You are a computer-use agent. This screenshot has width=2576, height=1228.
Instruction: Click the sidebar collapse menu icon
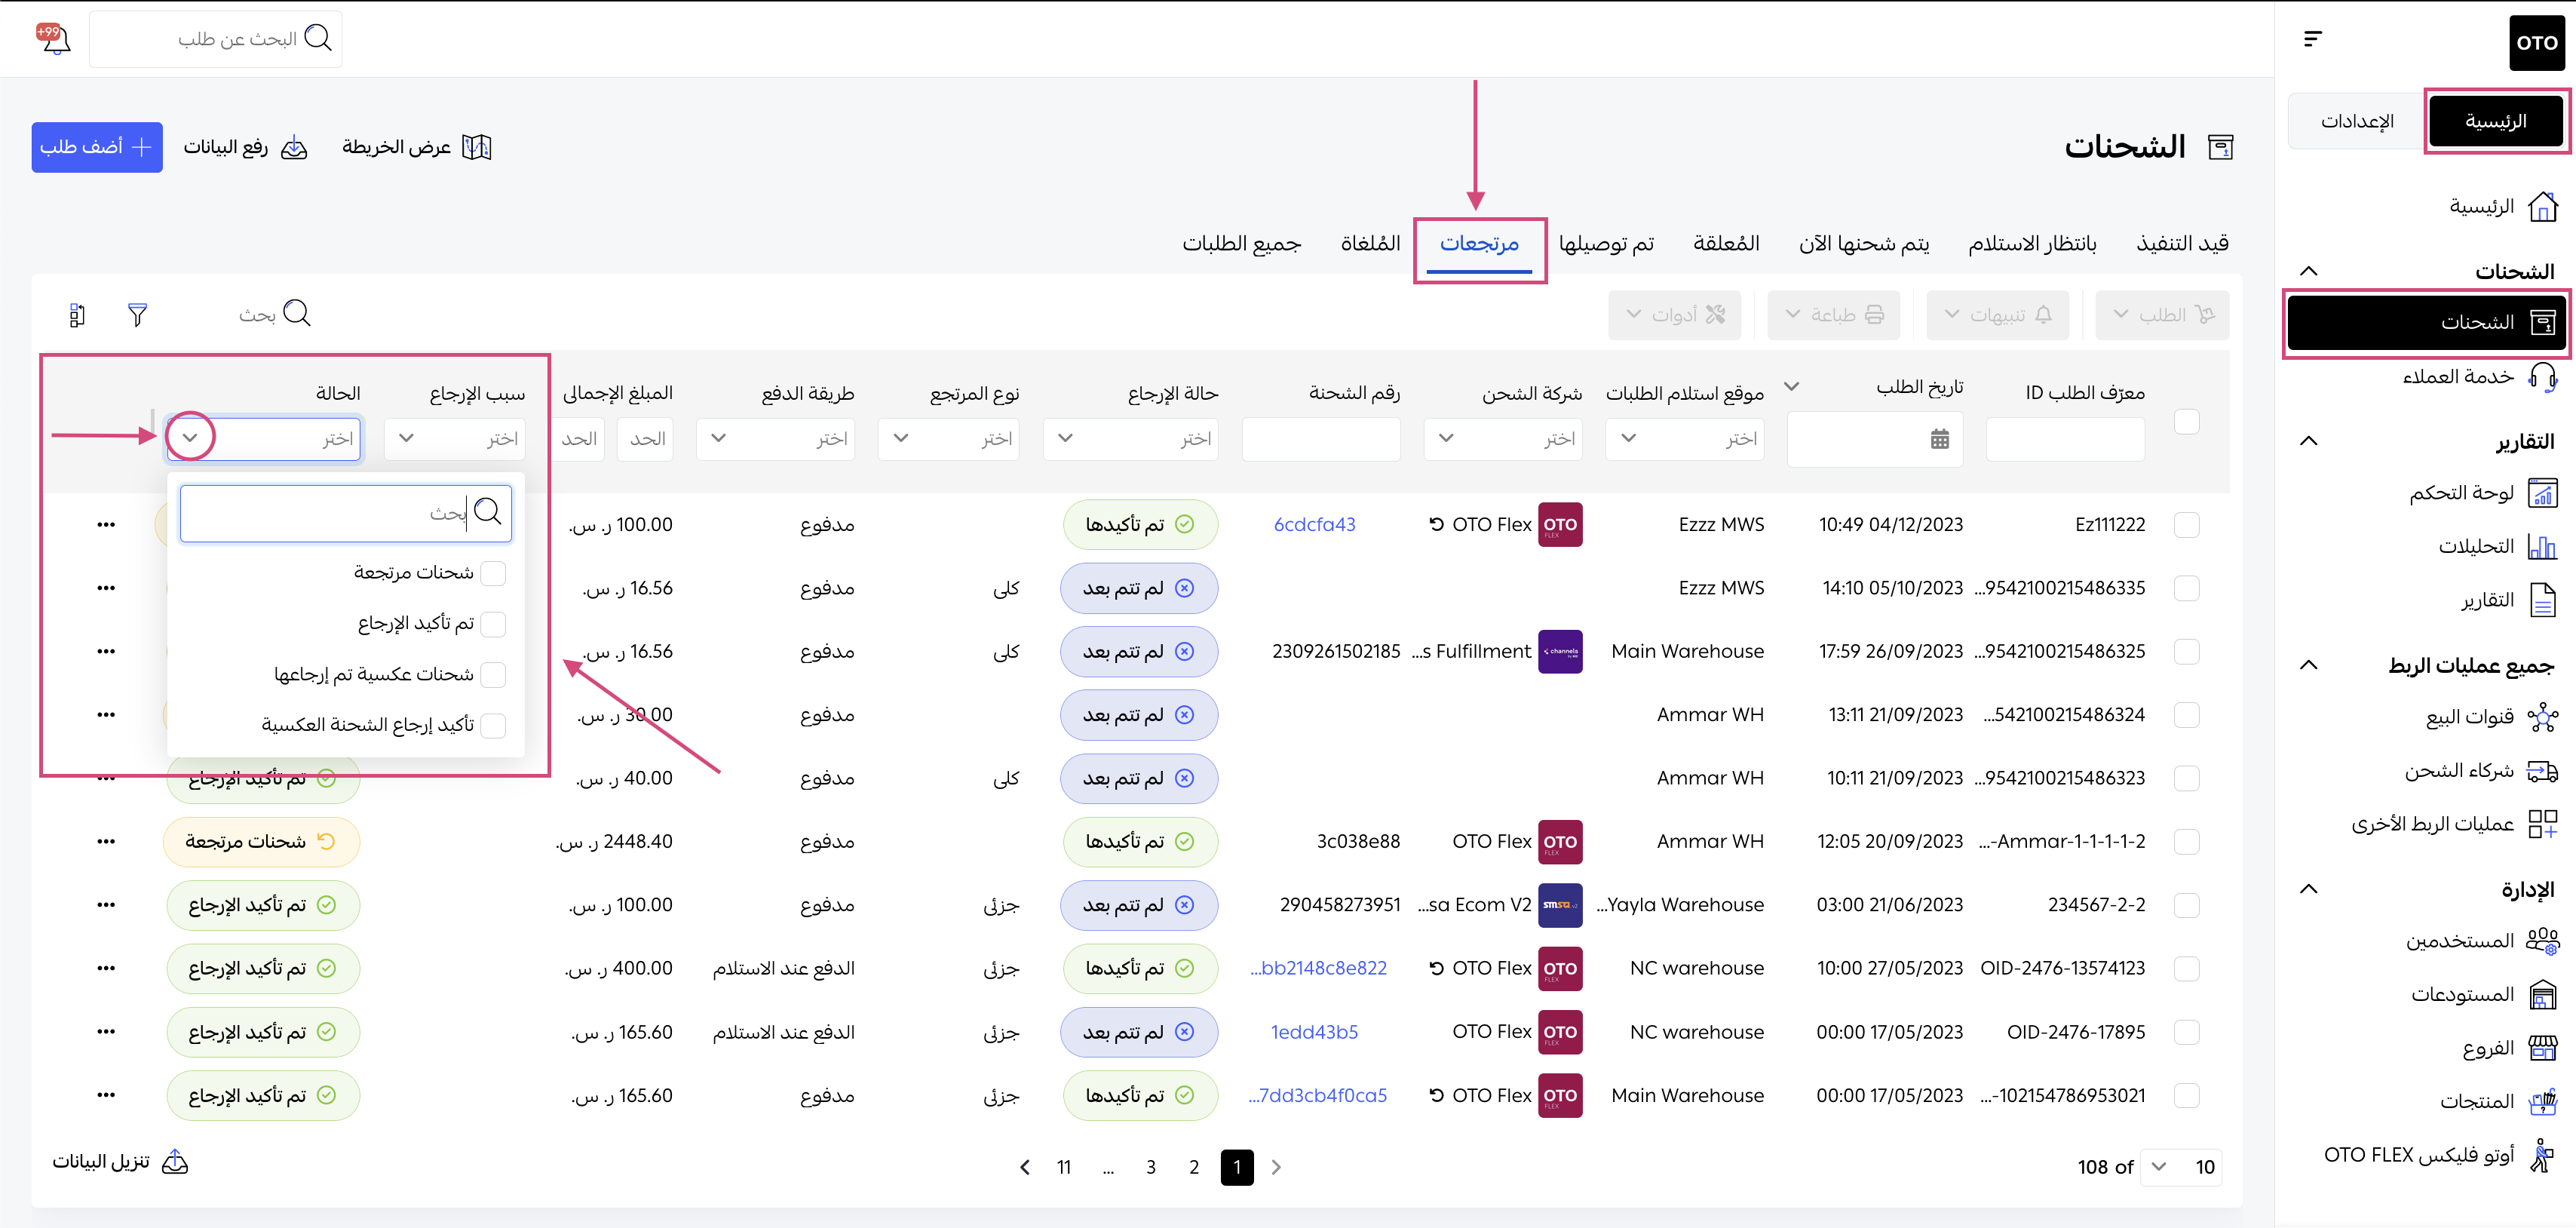tap(2312, 39)
